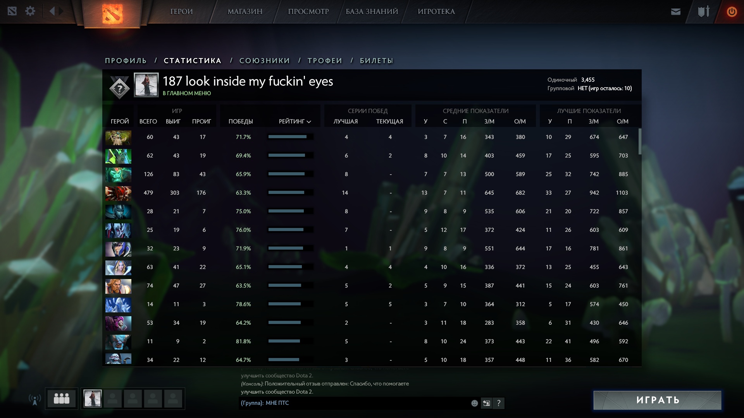
Task: Sort table by ВСЕГО games column
Action: [148, 122]
